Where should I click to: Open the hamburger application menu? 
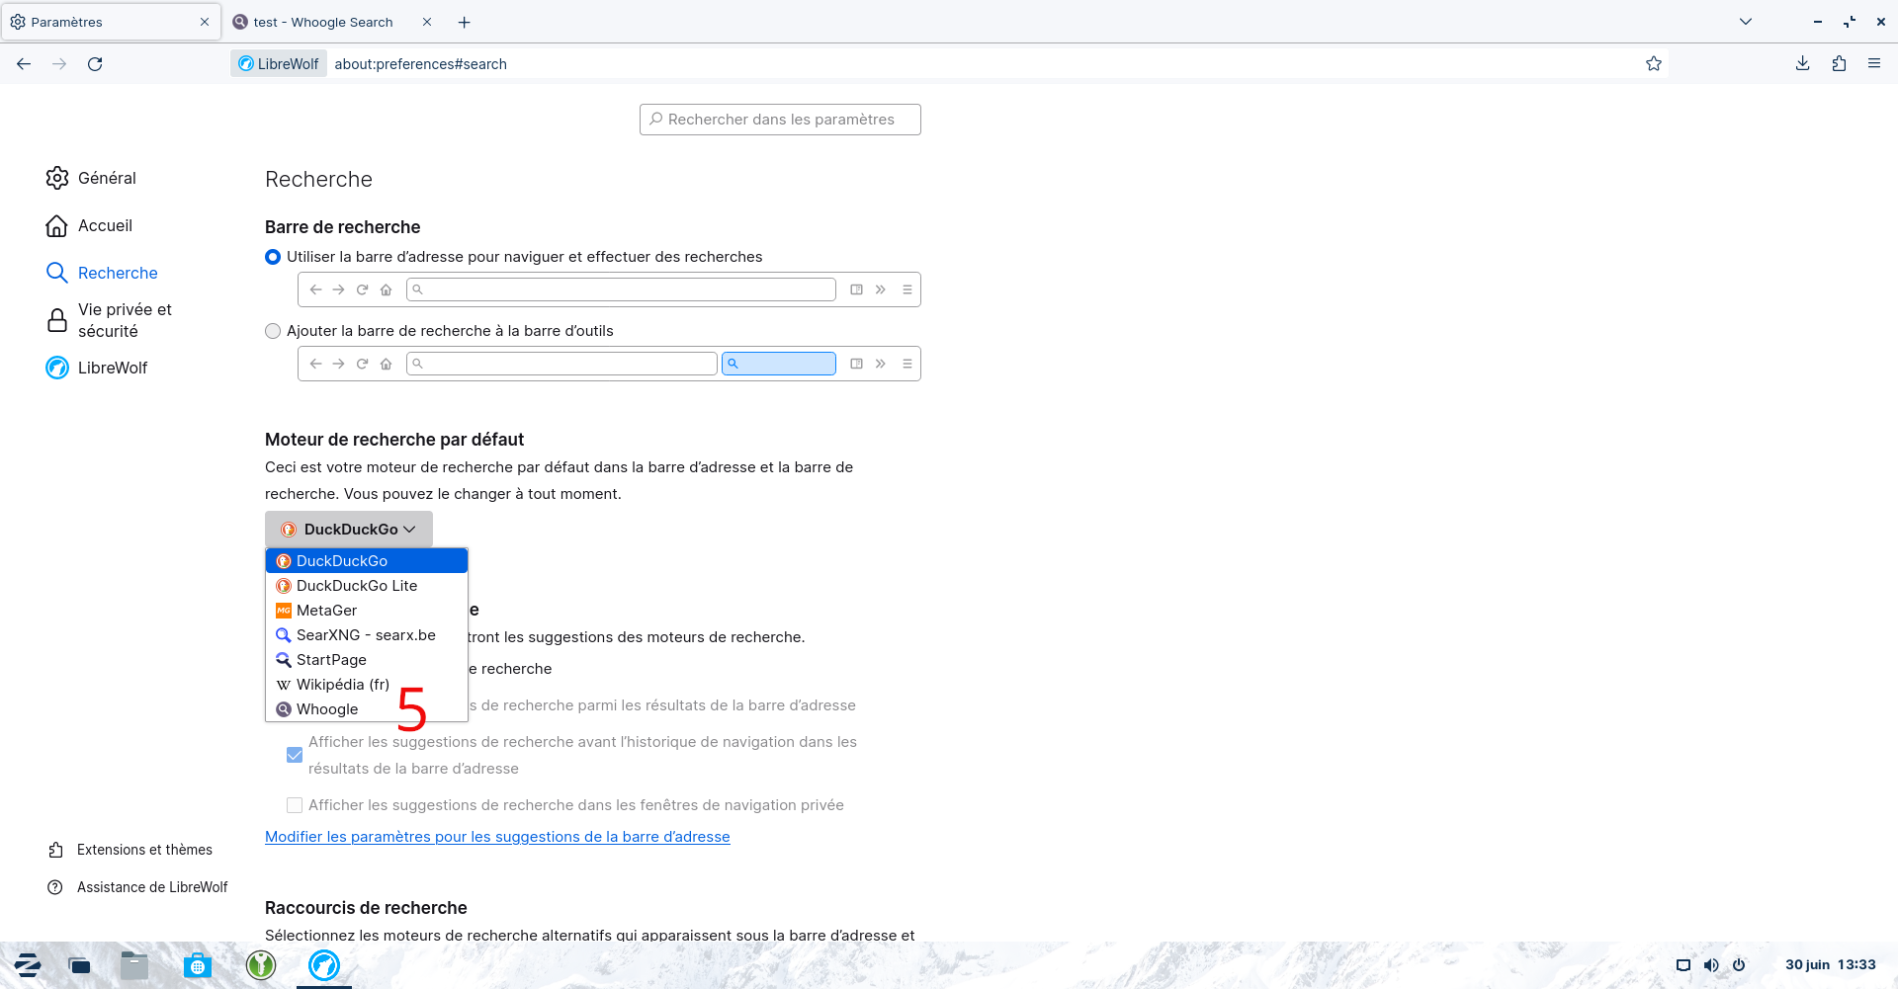1874,64
